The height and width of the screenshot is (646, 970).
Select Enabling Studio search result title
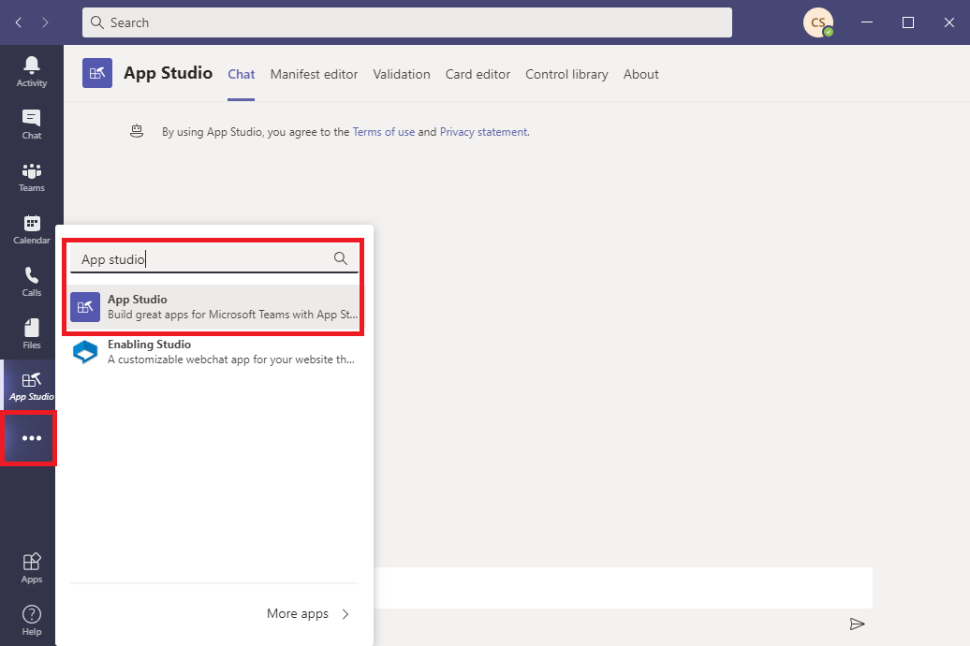[149, 344]
